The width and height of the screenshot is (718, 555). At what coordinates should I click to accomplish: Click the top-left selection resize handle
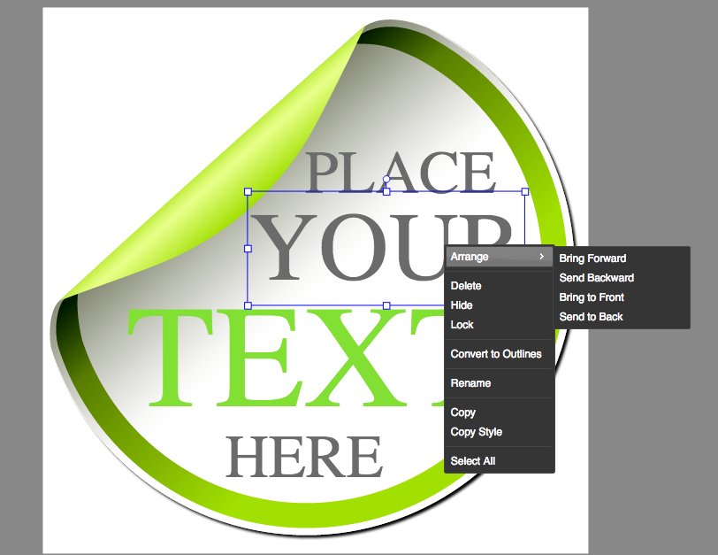248,191
